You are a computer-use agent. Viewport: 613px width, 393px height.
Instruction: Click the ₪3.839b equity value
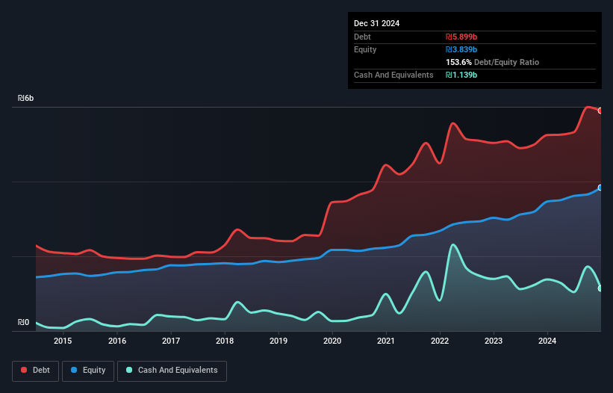(461, 49)
